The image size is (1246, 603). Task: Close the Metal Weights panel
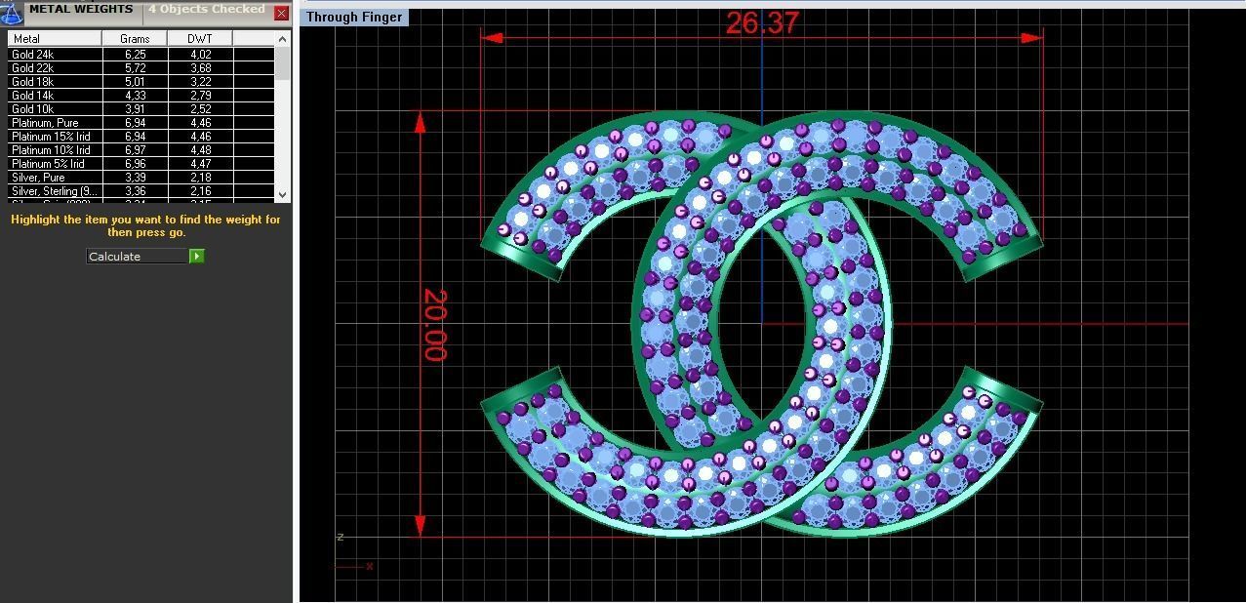(281, 14)
